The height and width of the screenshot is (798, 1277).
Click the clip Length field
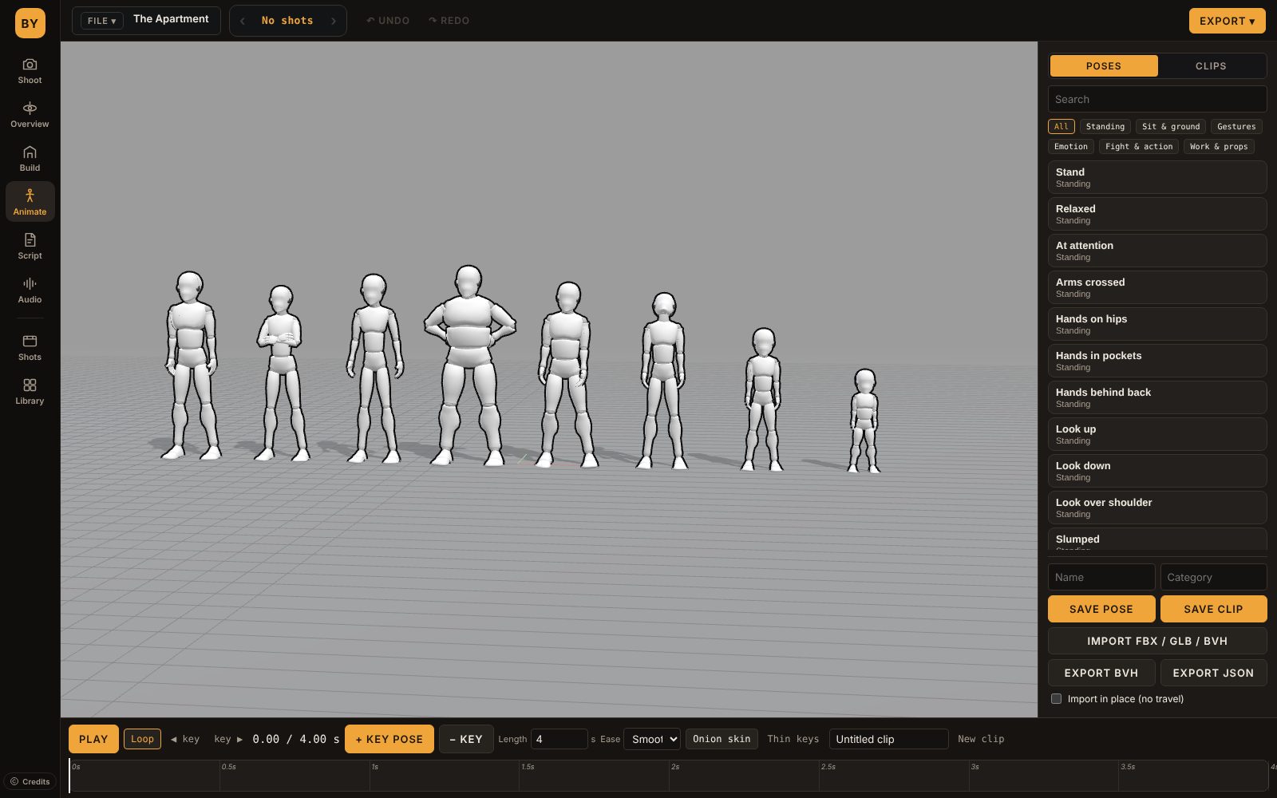click(559, 739)
